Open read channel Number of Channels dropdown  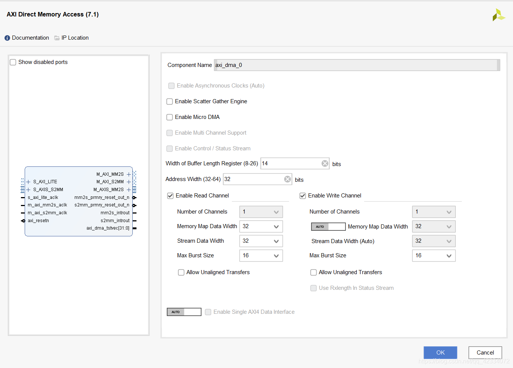click(x=261, y=212)
